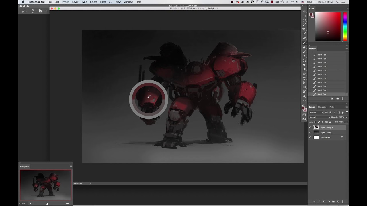The width and height of the screenshot is (367, 206).
Task: Switch to the Channels tab
Action: [322, 107]
